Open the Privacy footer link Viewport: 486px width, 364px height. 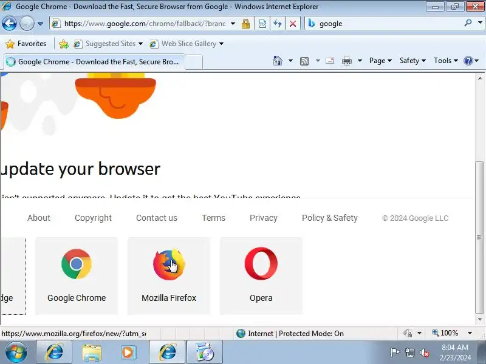click(264, 218)
